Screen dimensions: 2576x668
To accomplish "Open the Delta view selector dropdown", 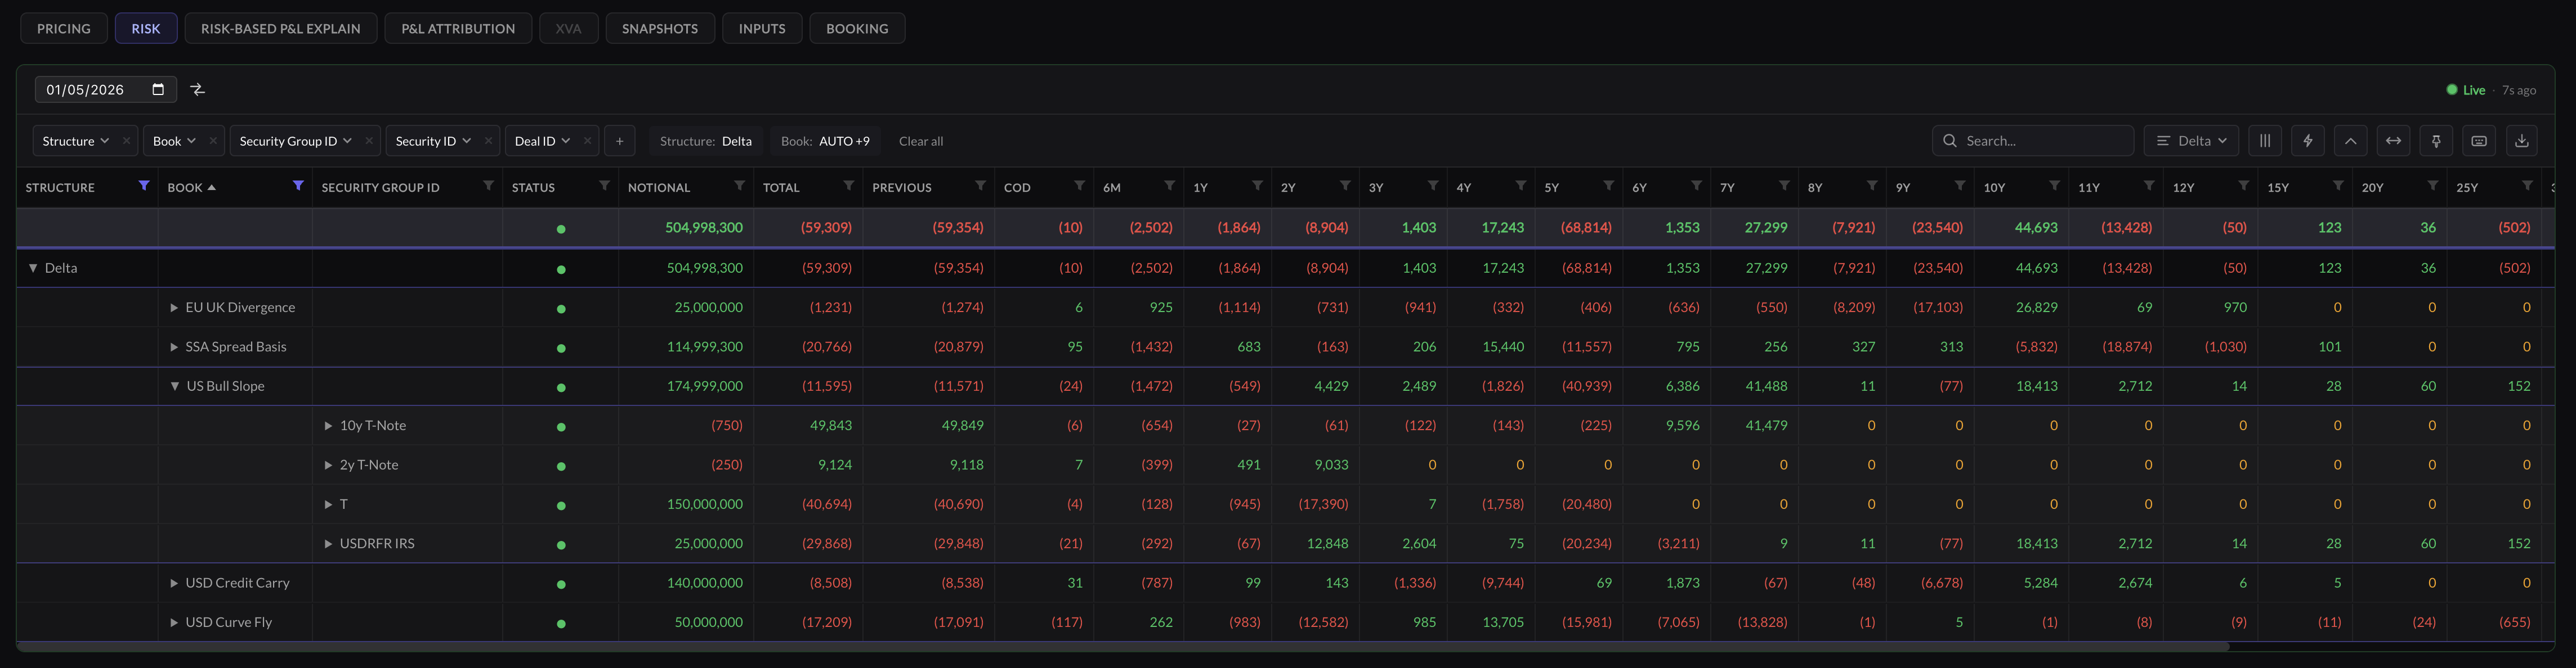I will pos(2191,141).
